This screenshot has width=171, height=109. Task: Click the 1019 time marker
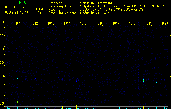(x=148, y=23)
